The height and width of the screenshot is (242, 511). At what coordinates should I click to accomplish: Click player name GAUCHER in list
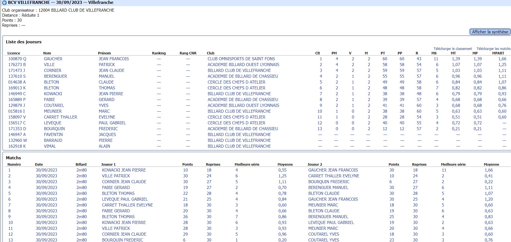point(53,59)
